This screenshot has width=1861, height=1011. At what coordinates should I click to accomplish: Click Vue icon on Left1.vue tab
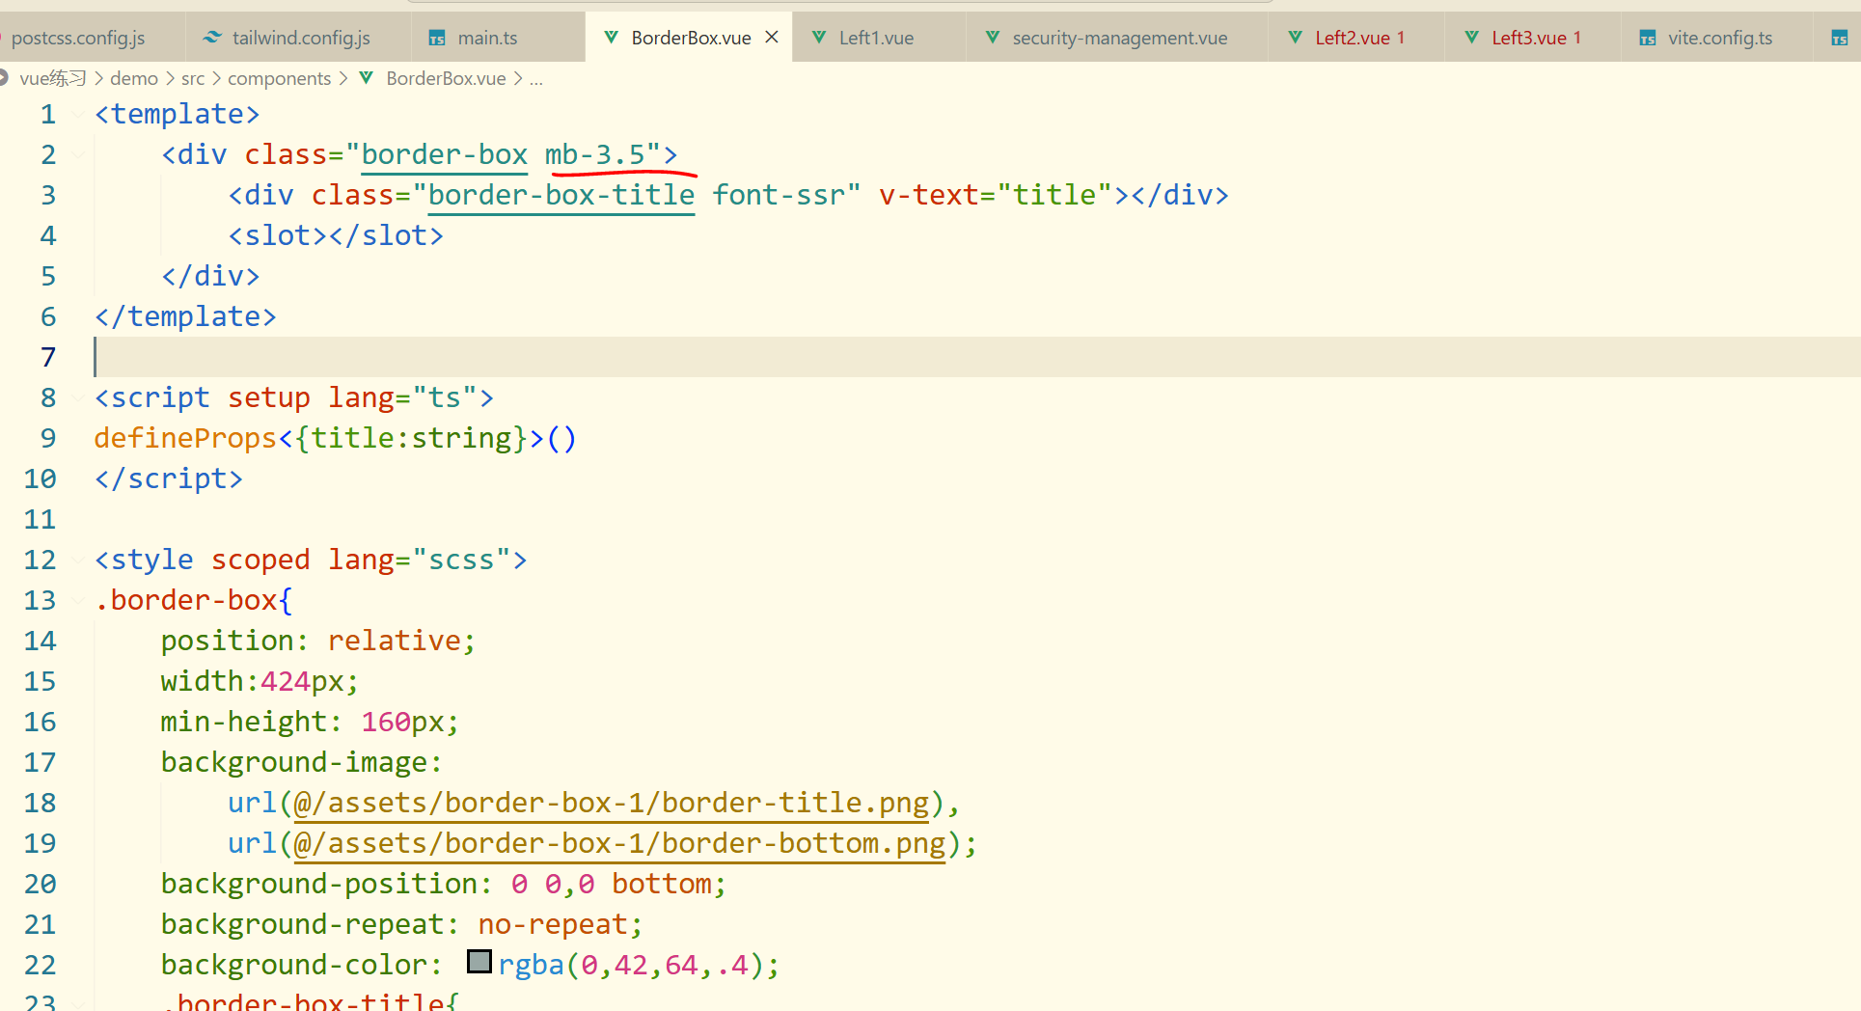click(x=819, y=38)
